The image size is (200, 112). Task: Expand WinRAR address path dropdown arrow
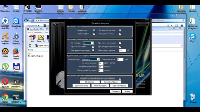tap(182, 46)
